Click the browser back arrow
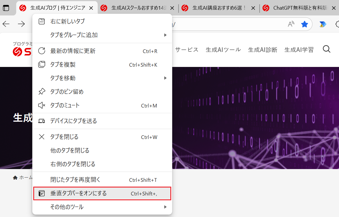Viewport: 339px width, 217px height. [x=6, y=24]
